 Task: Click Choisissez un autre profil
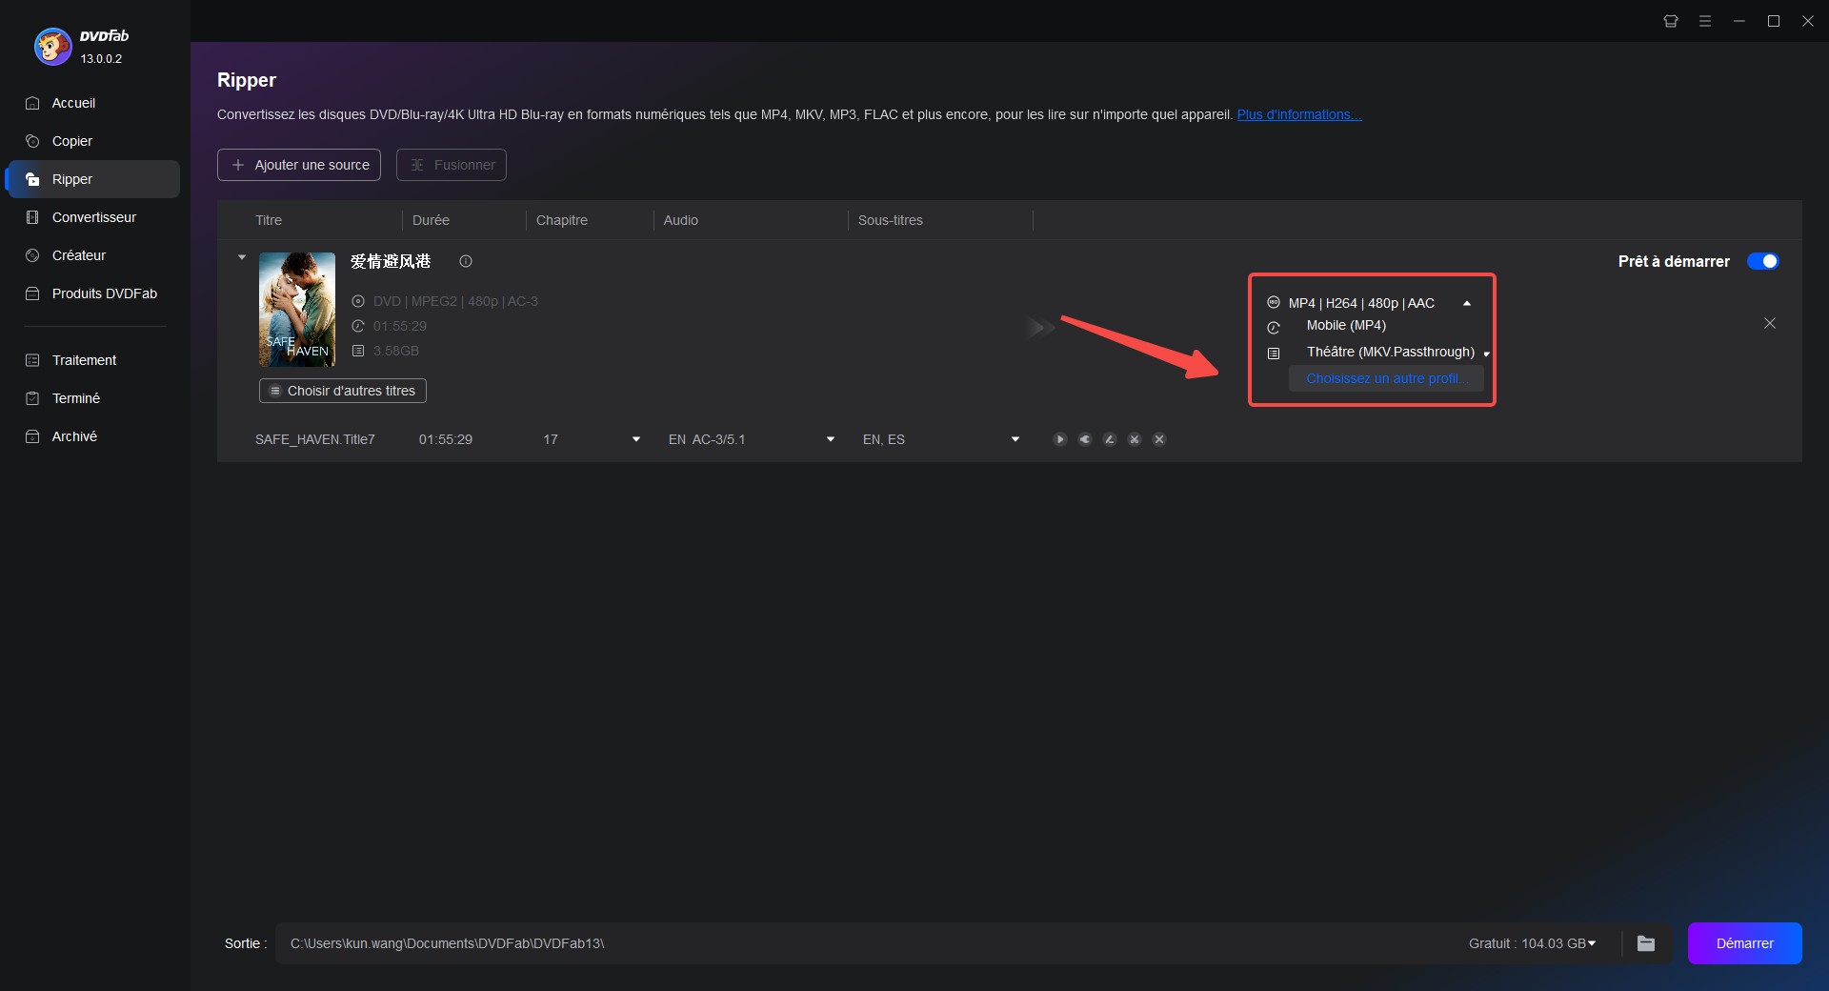tap(1386, 378)
